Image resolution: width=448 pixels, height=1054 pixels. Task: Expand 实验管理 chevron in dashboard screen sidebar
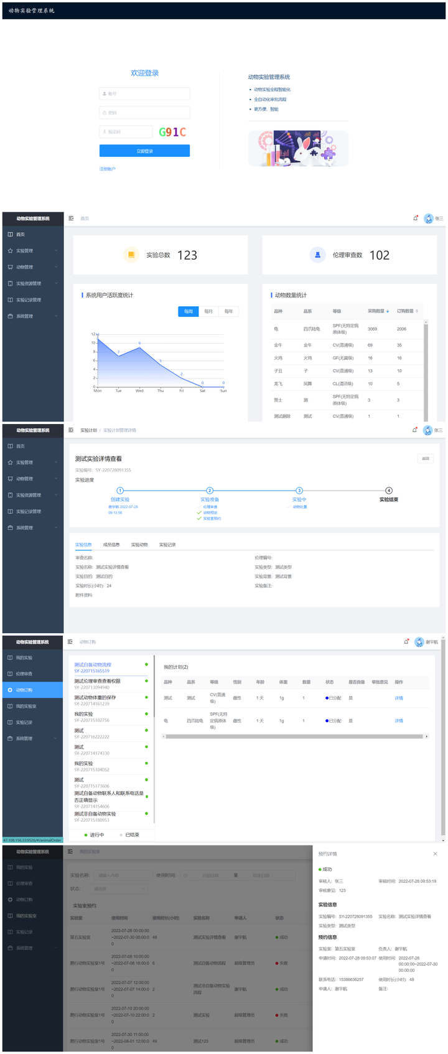pyautogui.click(x=56, y=251)
